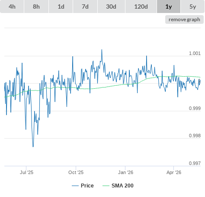Click the Jul '25 axis label
The image size is (205, 197).
26,172
